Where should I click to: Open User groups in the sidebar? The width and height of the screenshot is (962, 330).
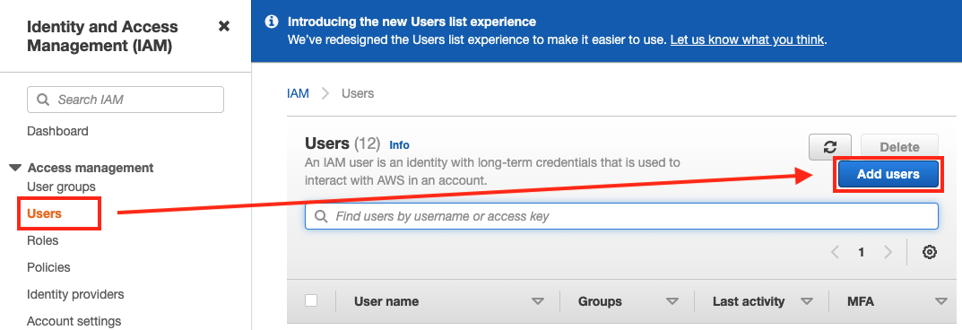pos(61,187)
